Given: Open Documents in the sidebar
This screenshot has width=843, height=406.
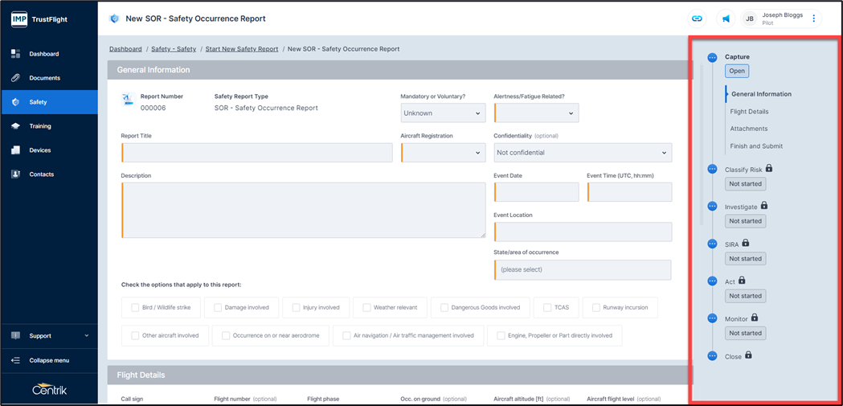Looking at the screenshot, I should [x=44, y=78].
